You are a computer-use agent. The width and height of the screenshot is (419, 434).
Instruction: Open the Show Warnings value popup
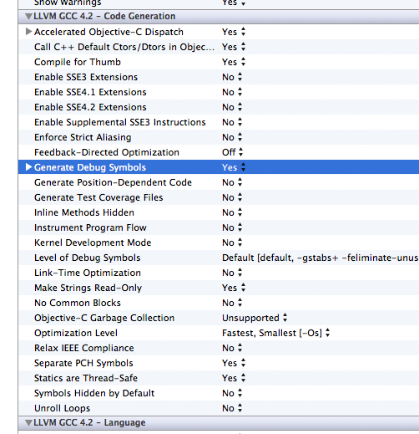pos(234,3)
